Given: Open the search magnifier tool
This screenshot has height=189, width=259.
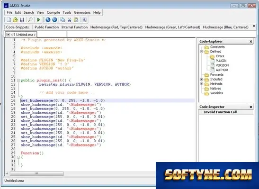Looking at the screenshot, I should [x=30, y=20].
